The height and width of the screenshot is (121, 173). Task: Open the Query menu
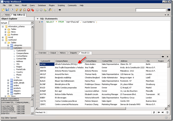(x=32, y=5)
